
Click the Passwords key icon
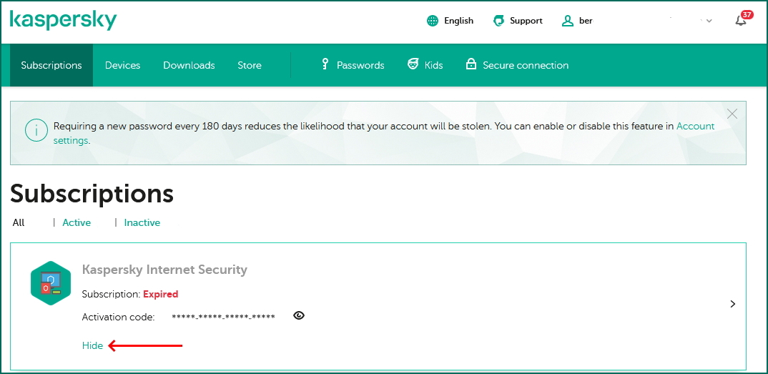click(x=325, y=64)
